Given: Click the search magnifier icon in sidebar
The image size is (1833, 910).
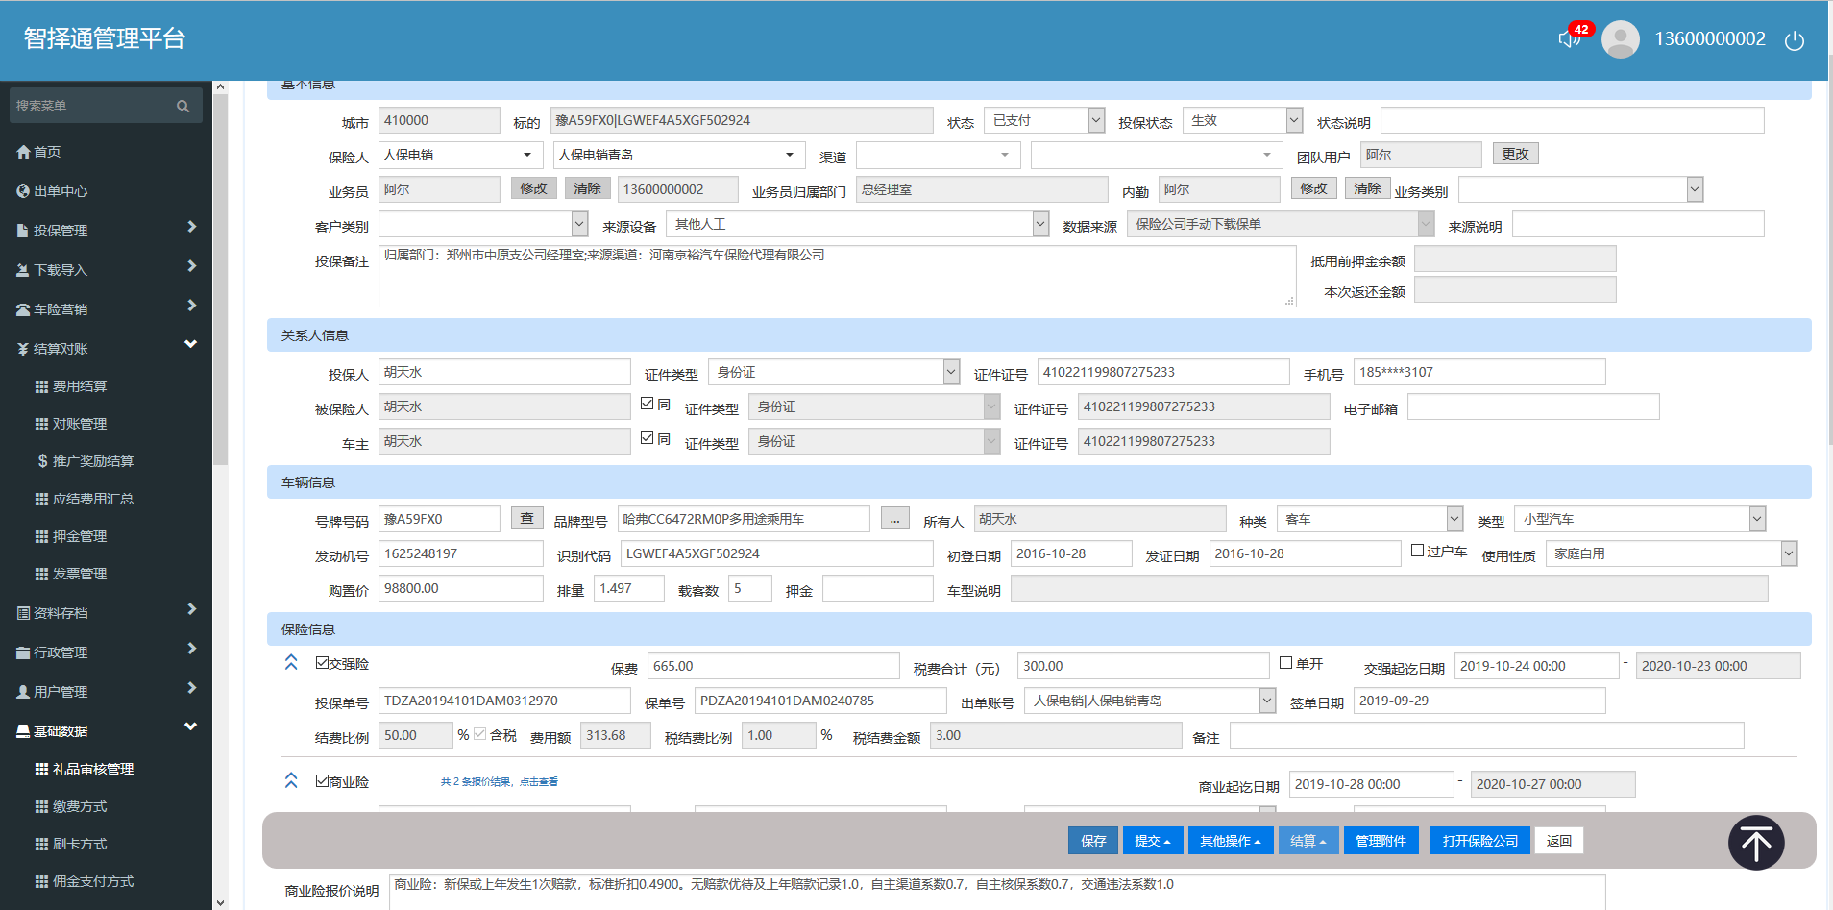Looking at the screenshot, I should point(183,107).
